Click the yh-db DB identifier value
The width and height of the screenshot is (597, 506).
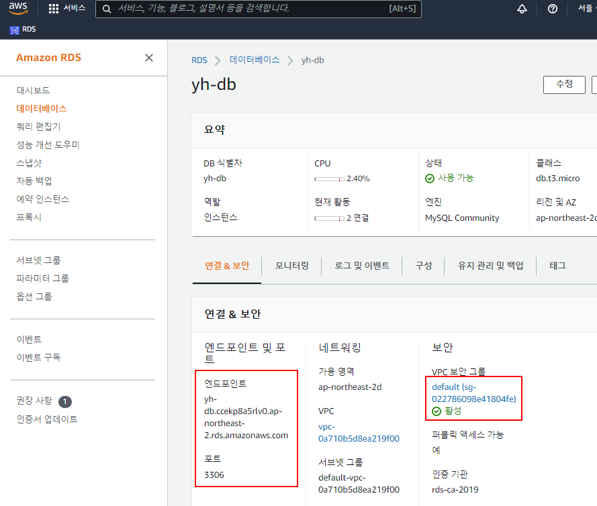coord(215,179)
